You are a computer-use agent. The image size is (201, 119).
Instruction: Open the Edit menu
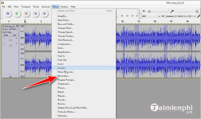(10, 7)
